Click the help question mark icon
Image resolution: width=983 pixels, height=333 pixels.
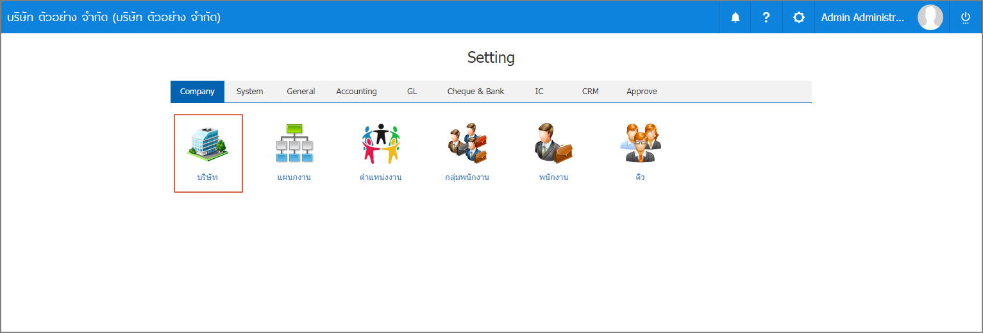tap(766, 17)
